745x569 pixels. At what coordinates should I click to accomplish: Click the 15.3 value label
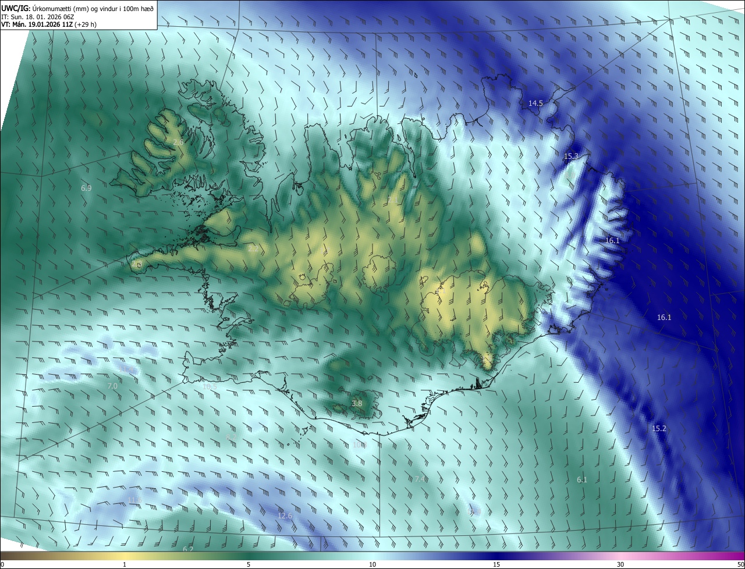click(x=571, y=157)
